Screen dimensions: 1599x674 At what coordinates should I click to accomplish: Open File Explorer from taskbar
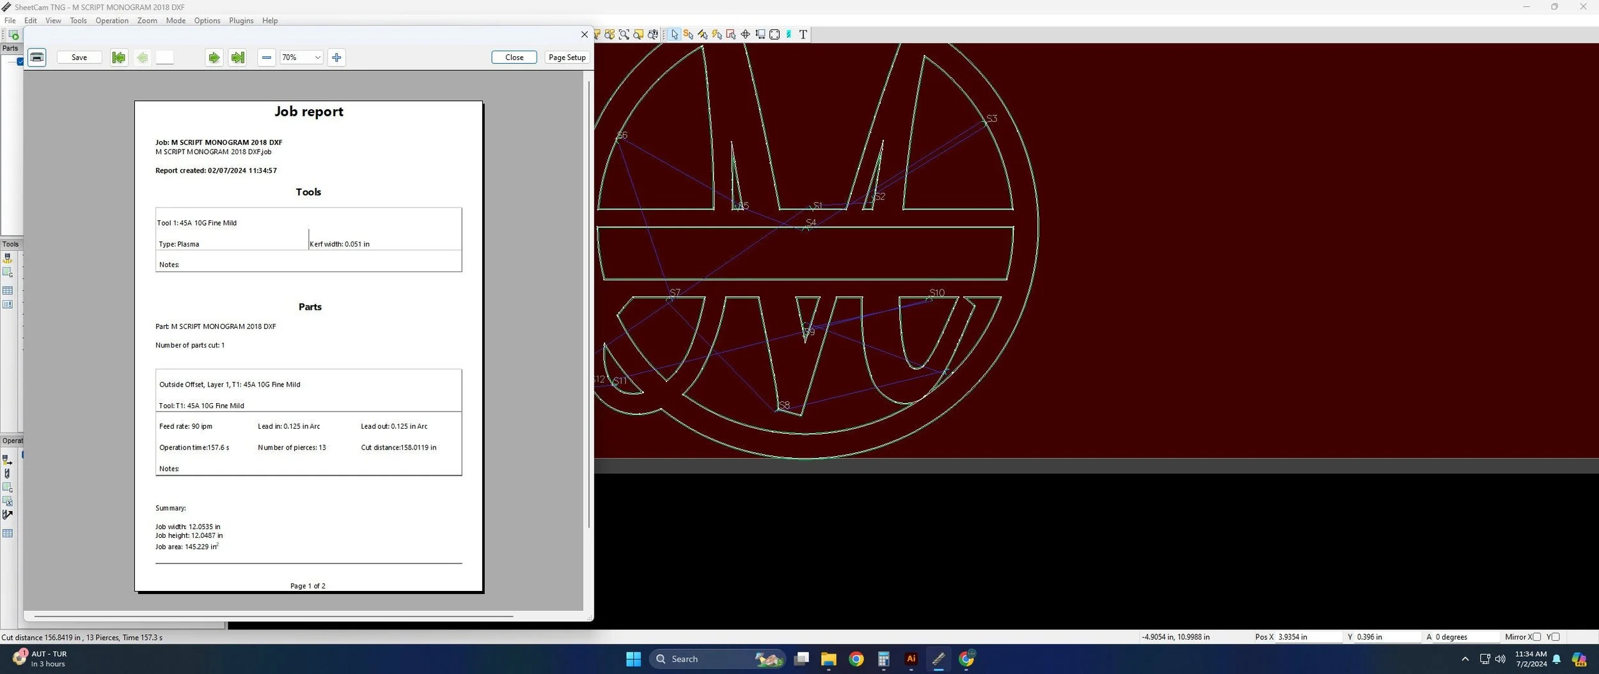pyautogui.click(x=828, y=659)
